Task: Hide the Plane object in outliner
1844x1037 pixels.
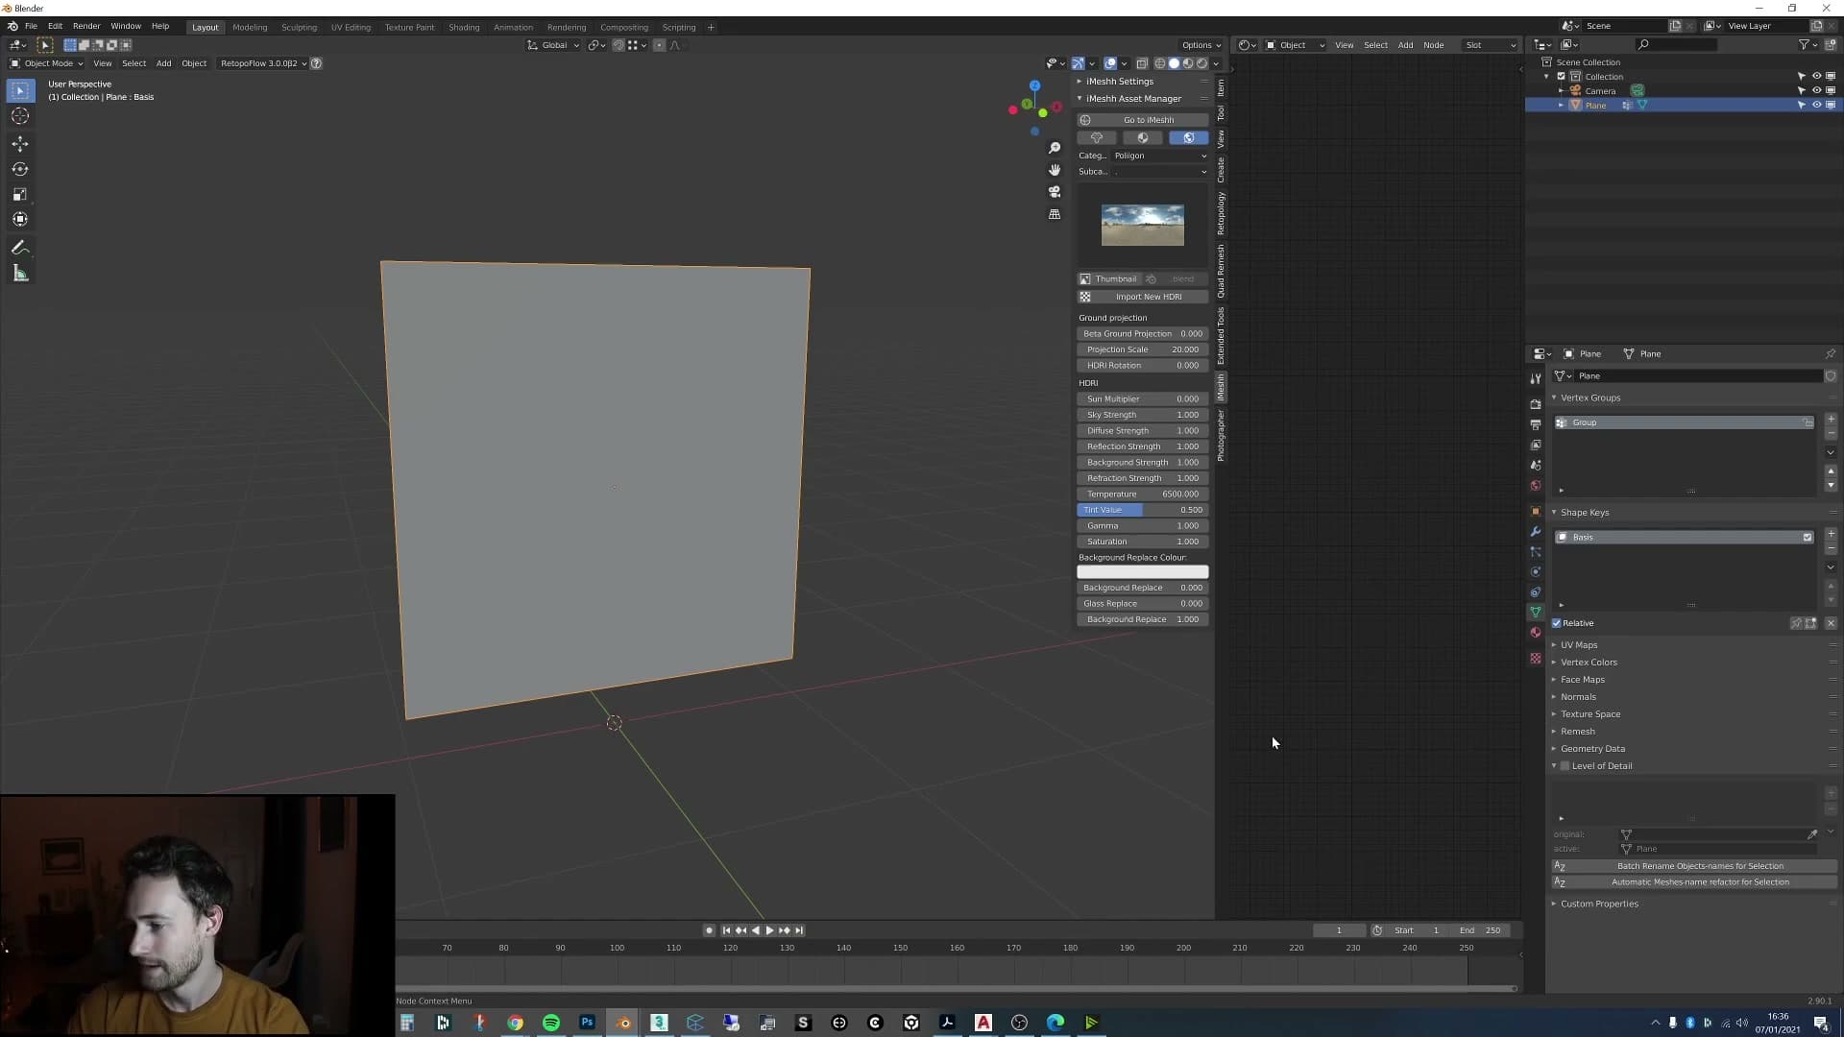Action: [1816, 106]
